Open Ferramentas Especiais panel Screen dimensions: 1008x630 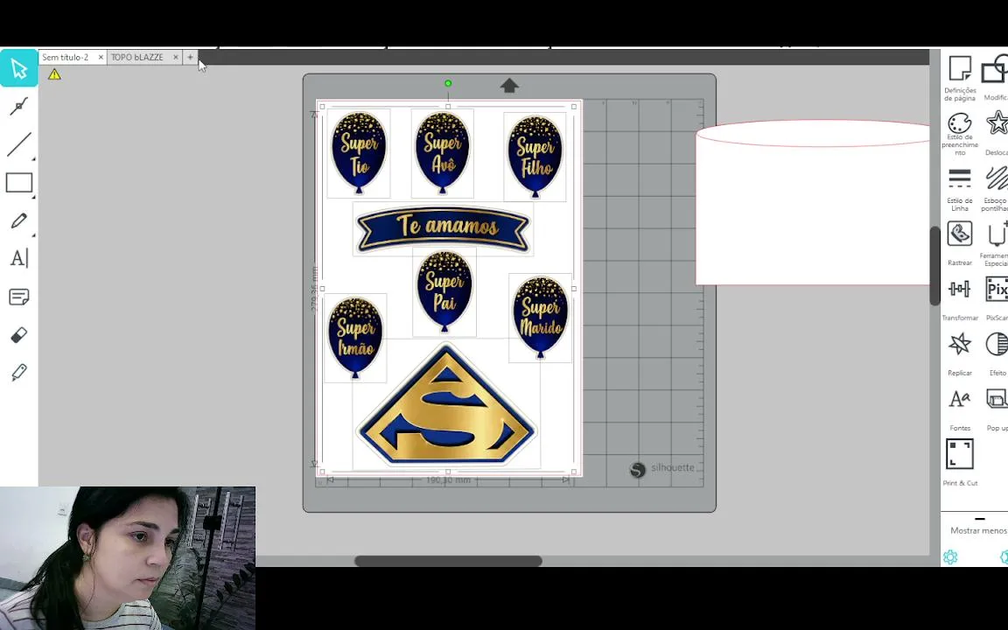[x=996, y=244]
